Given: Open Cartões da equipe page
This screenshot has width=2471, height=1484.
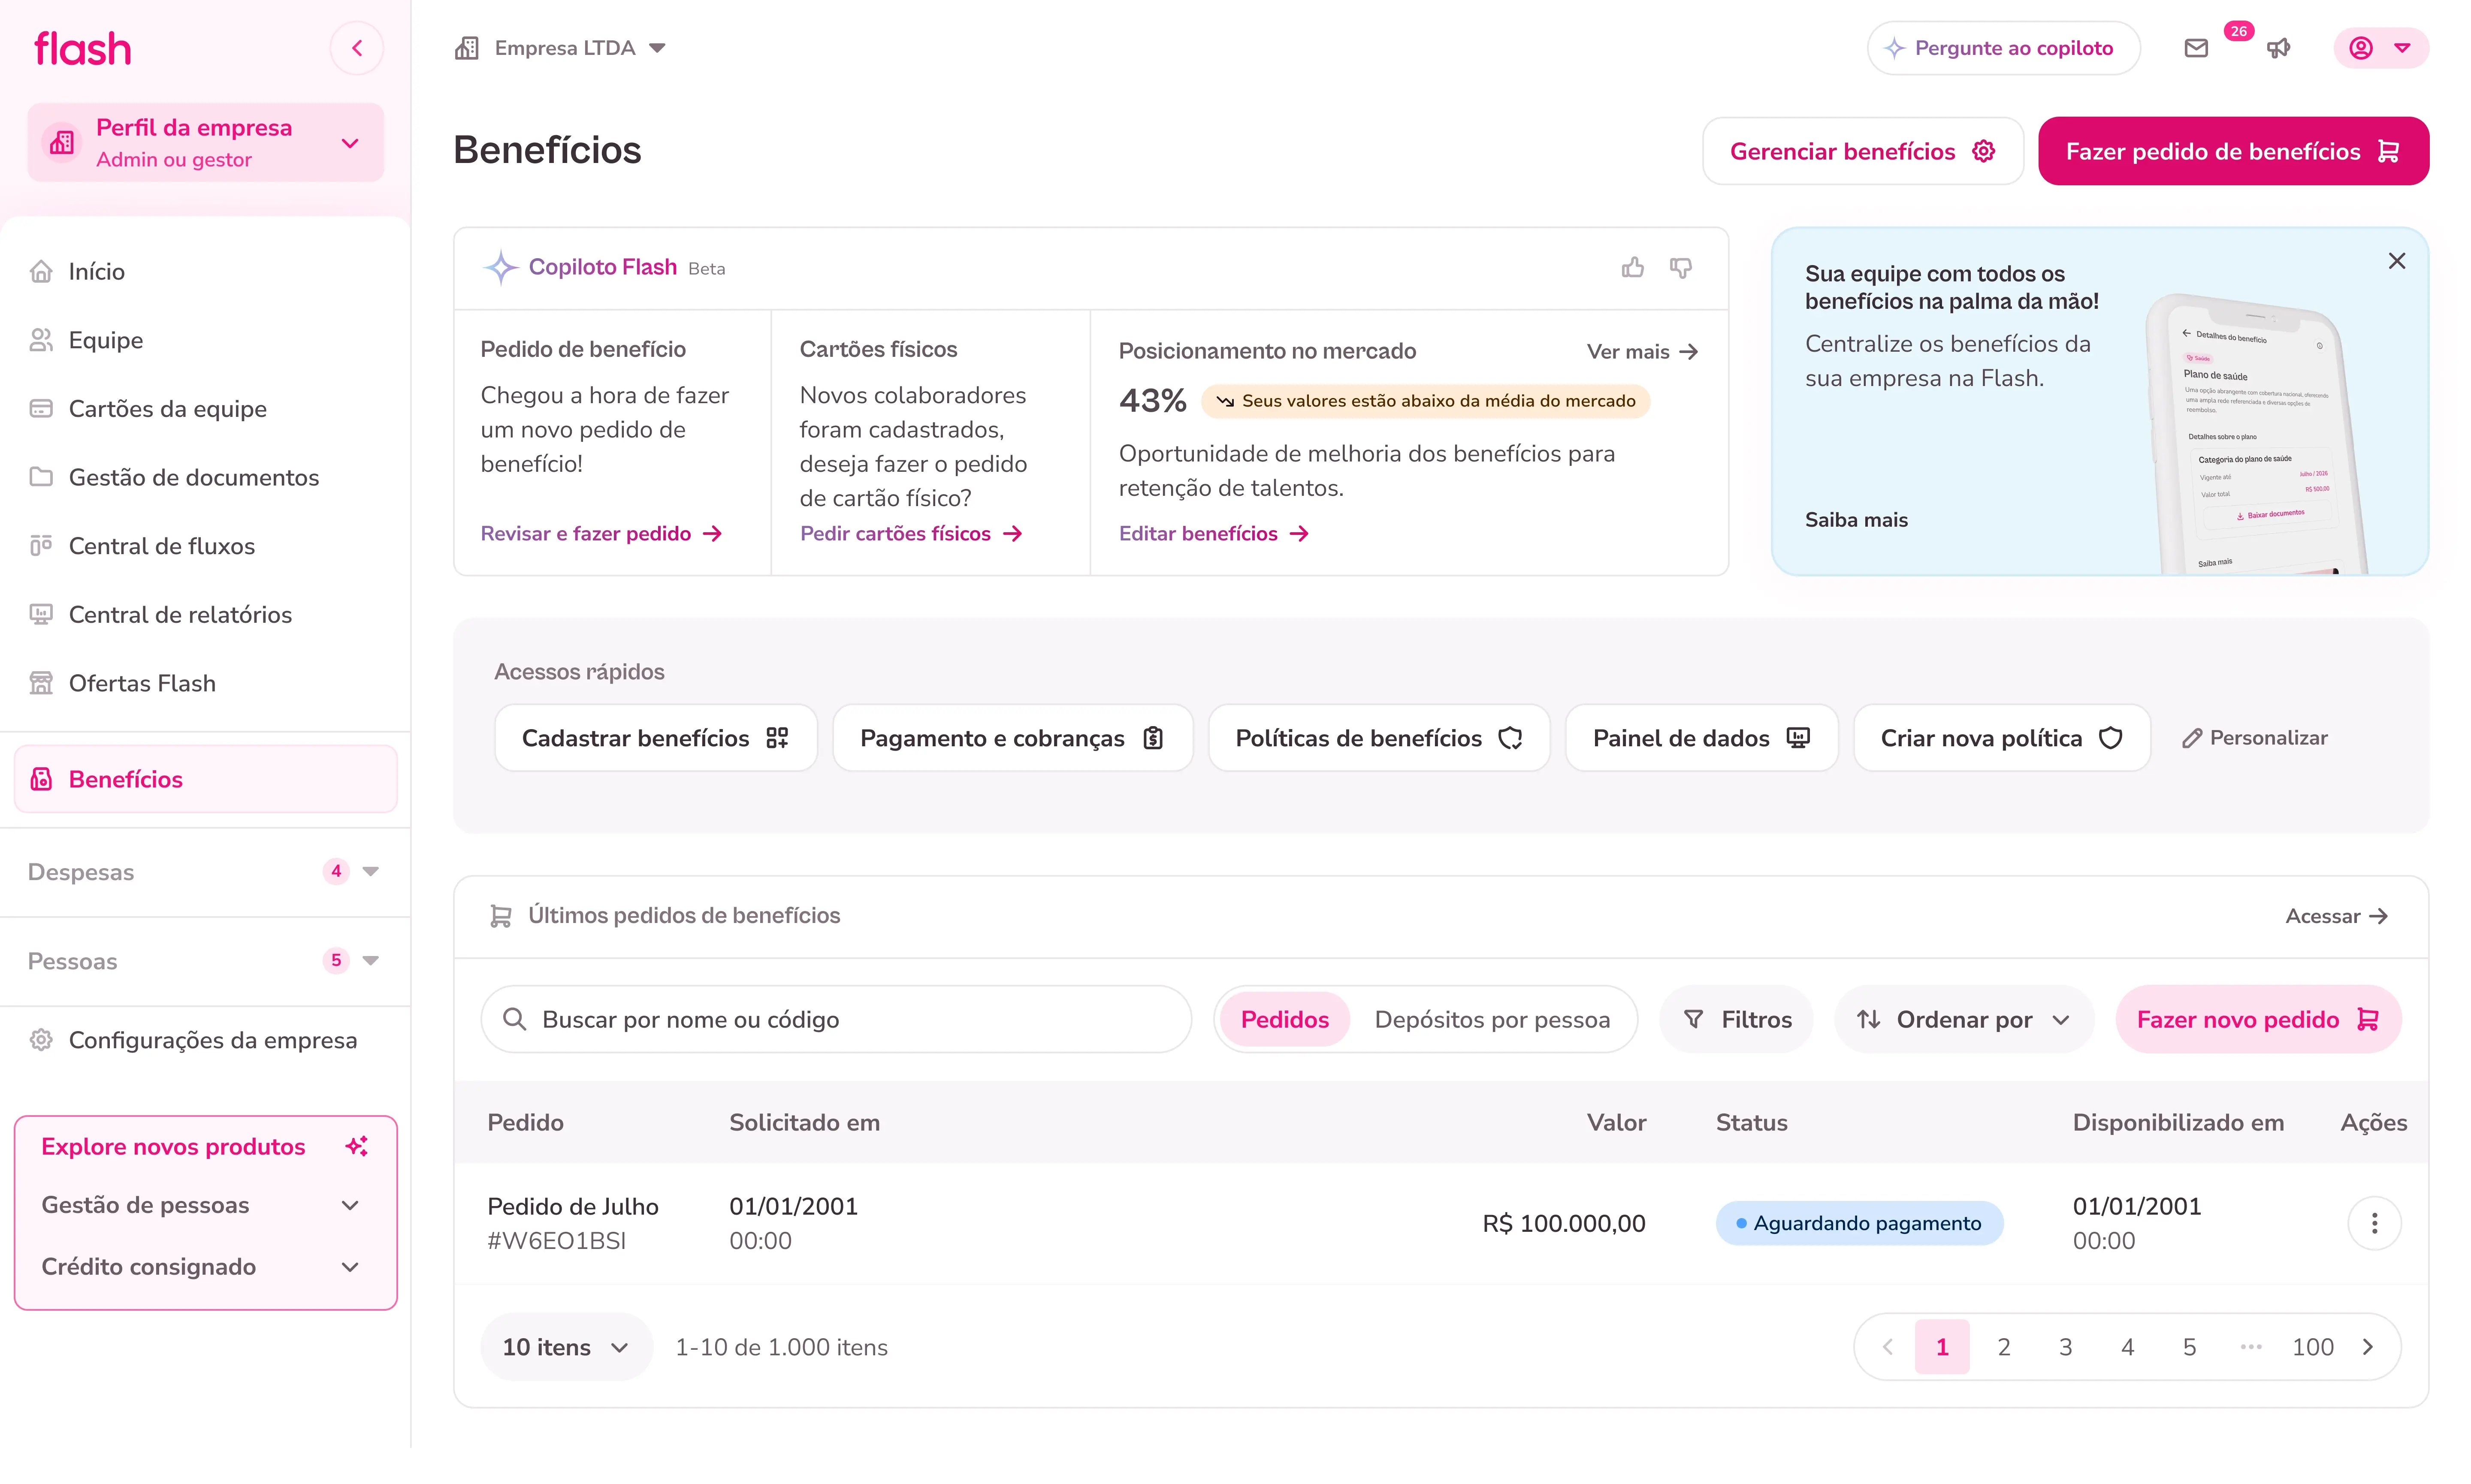Looking at the screenshot, I should click(x=205, y=409).
